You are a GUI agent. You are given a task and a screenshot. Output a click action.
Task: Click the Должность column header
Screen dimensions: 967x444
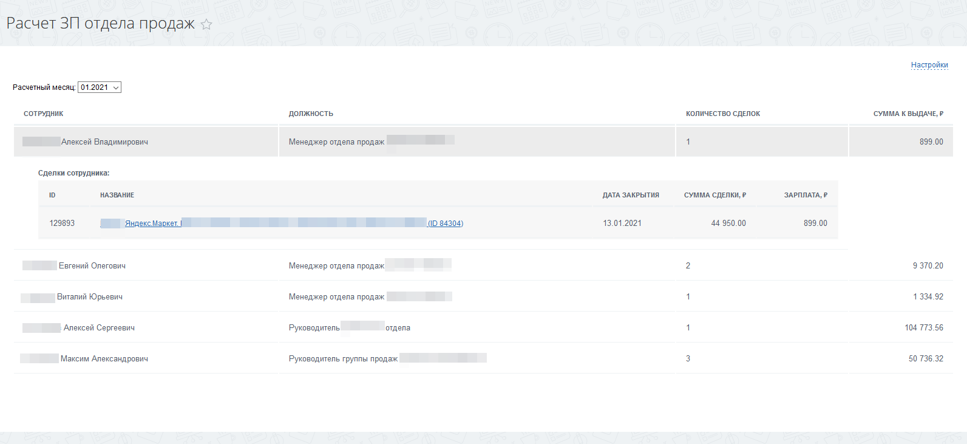click(x=311, y=114)
